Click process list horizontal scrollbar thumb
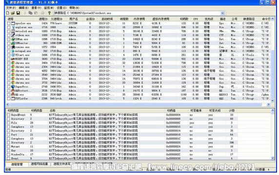Viewport: 279px width, 175px height. tap(136, 105)
